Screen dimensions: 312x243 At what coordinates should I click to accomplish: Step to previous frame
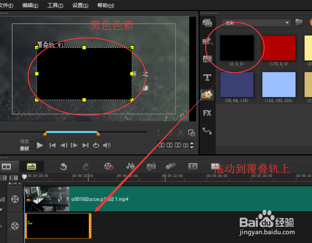[64, 145]
